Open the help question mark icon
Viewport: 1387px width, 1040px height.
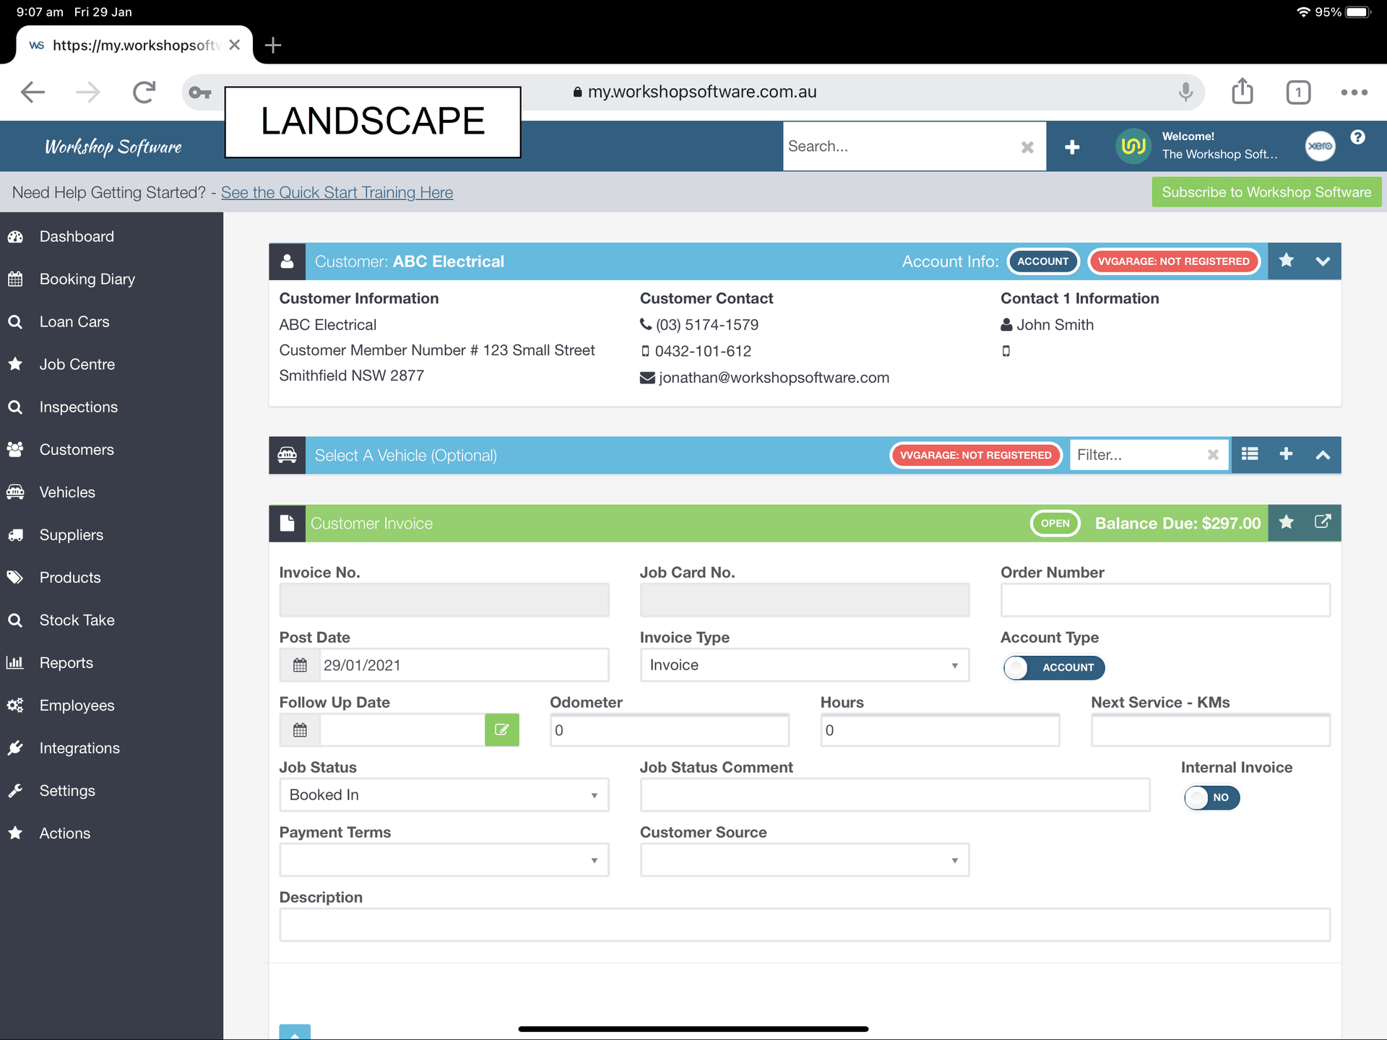[x=1358, y=137]
